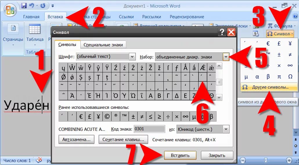This screenshot has height=165, width=299.
Task: Pick ÷ from recently used symbols
Action: [168, 117]
